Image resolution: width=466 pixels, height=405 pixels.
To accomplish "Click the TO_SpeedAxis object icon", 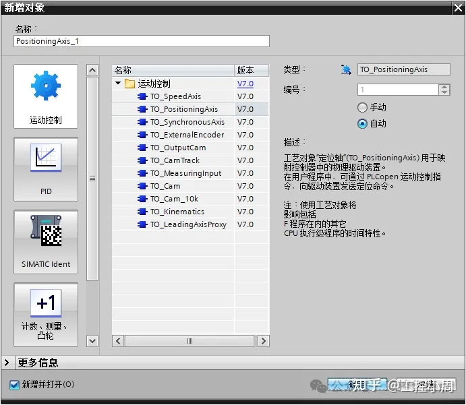I will tap(142, 96).
